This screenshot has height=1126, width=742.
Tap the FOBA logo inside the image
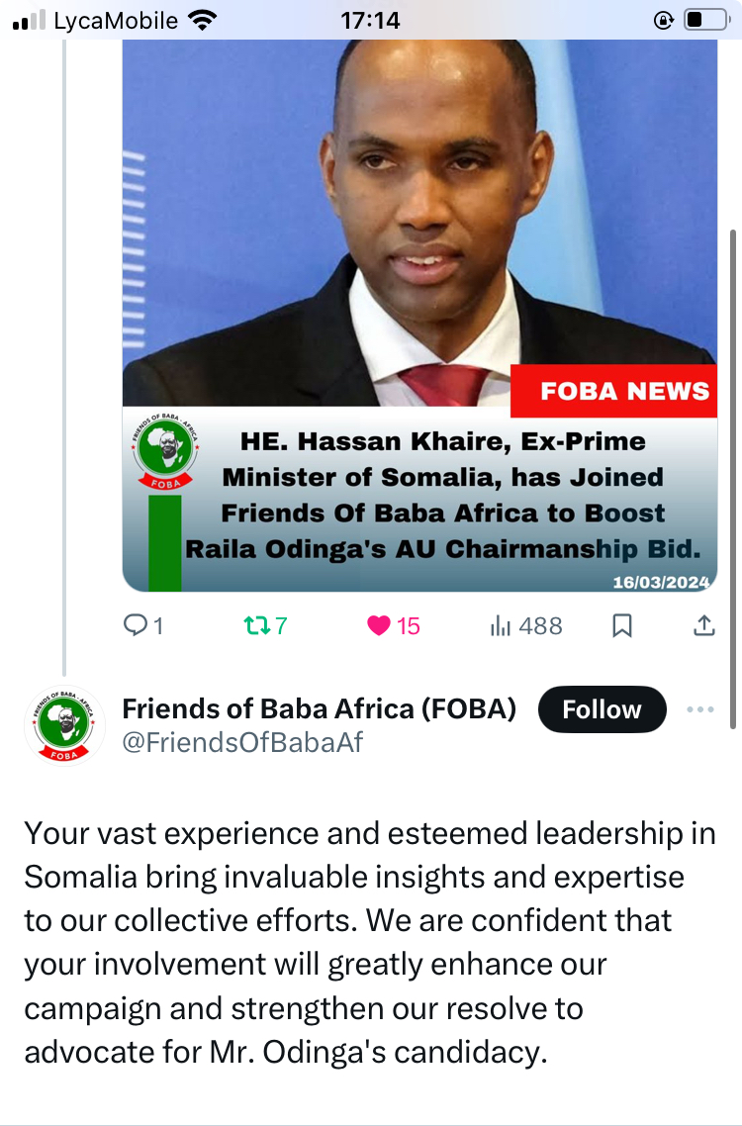pyautogui.click(x=166, y=452)
